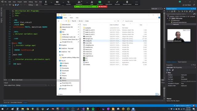Collapse the project node in Solution Explorer
This screenshot has width=197, height=111.
coord(167,18)
